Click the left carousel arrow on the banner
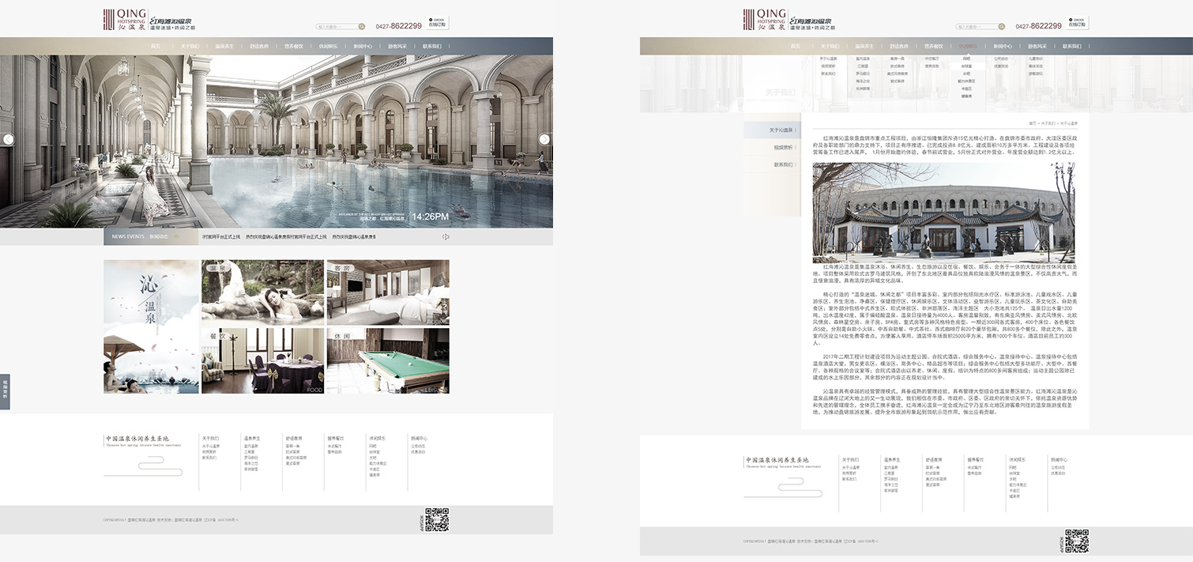Screen dimensions: 1193x562 click(9, 140)
